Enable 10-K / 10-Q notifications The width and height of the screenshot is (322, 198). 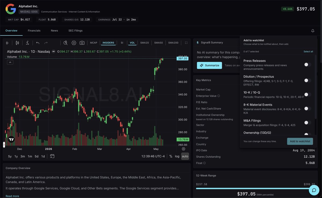pyautogui.click(x=308, y=94)
